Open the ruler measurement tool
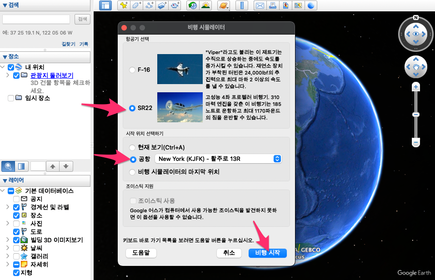This screenshot has width=435, height=280. pyautogui.click(x=242, y=5)
